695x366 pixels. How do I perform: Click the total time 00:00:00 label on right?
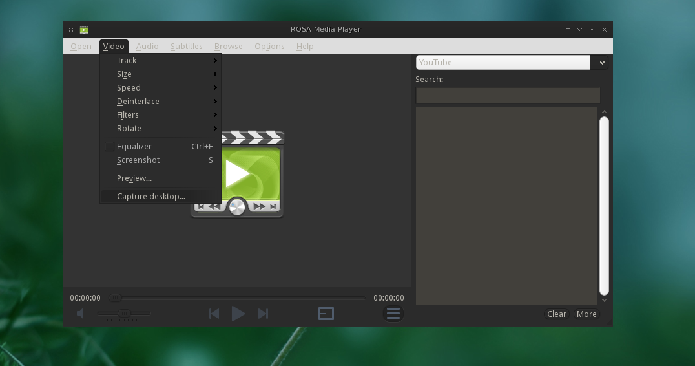coord(389,298)
